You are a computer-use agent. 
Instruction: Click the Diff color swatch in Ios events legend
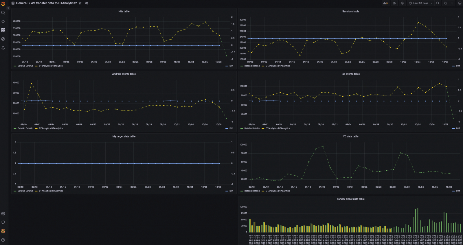453,128
